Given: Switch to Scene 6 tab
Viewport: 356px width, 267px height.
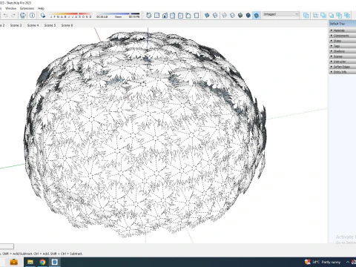Looking at the screenshot, I should (x=67, y=25).
